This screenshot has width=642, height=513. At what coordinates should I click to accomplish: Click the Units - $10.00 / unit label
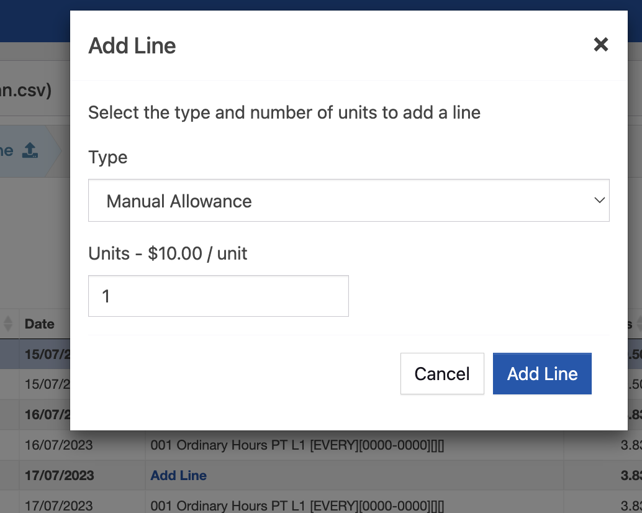[x=168, y=253]
